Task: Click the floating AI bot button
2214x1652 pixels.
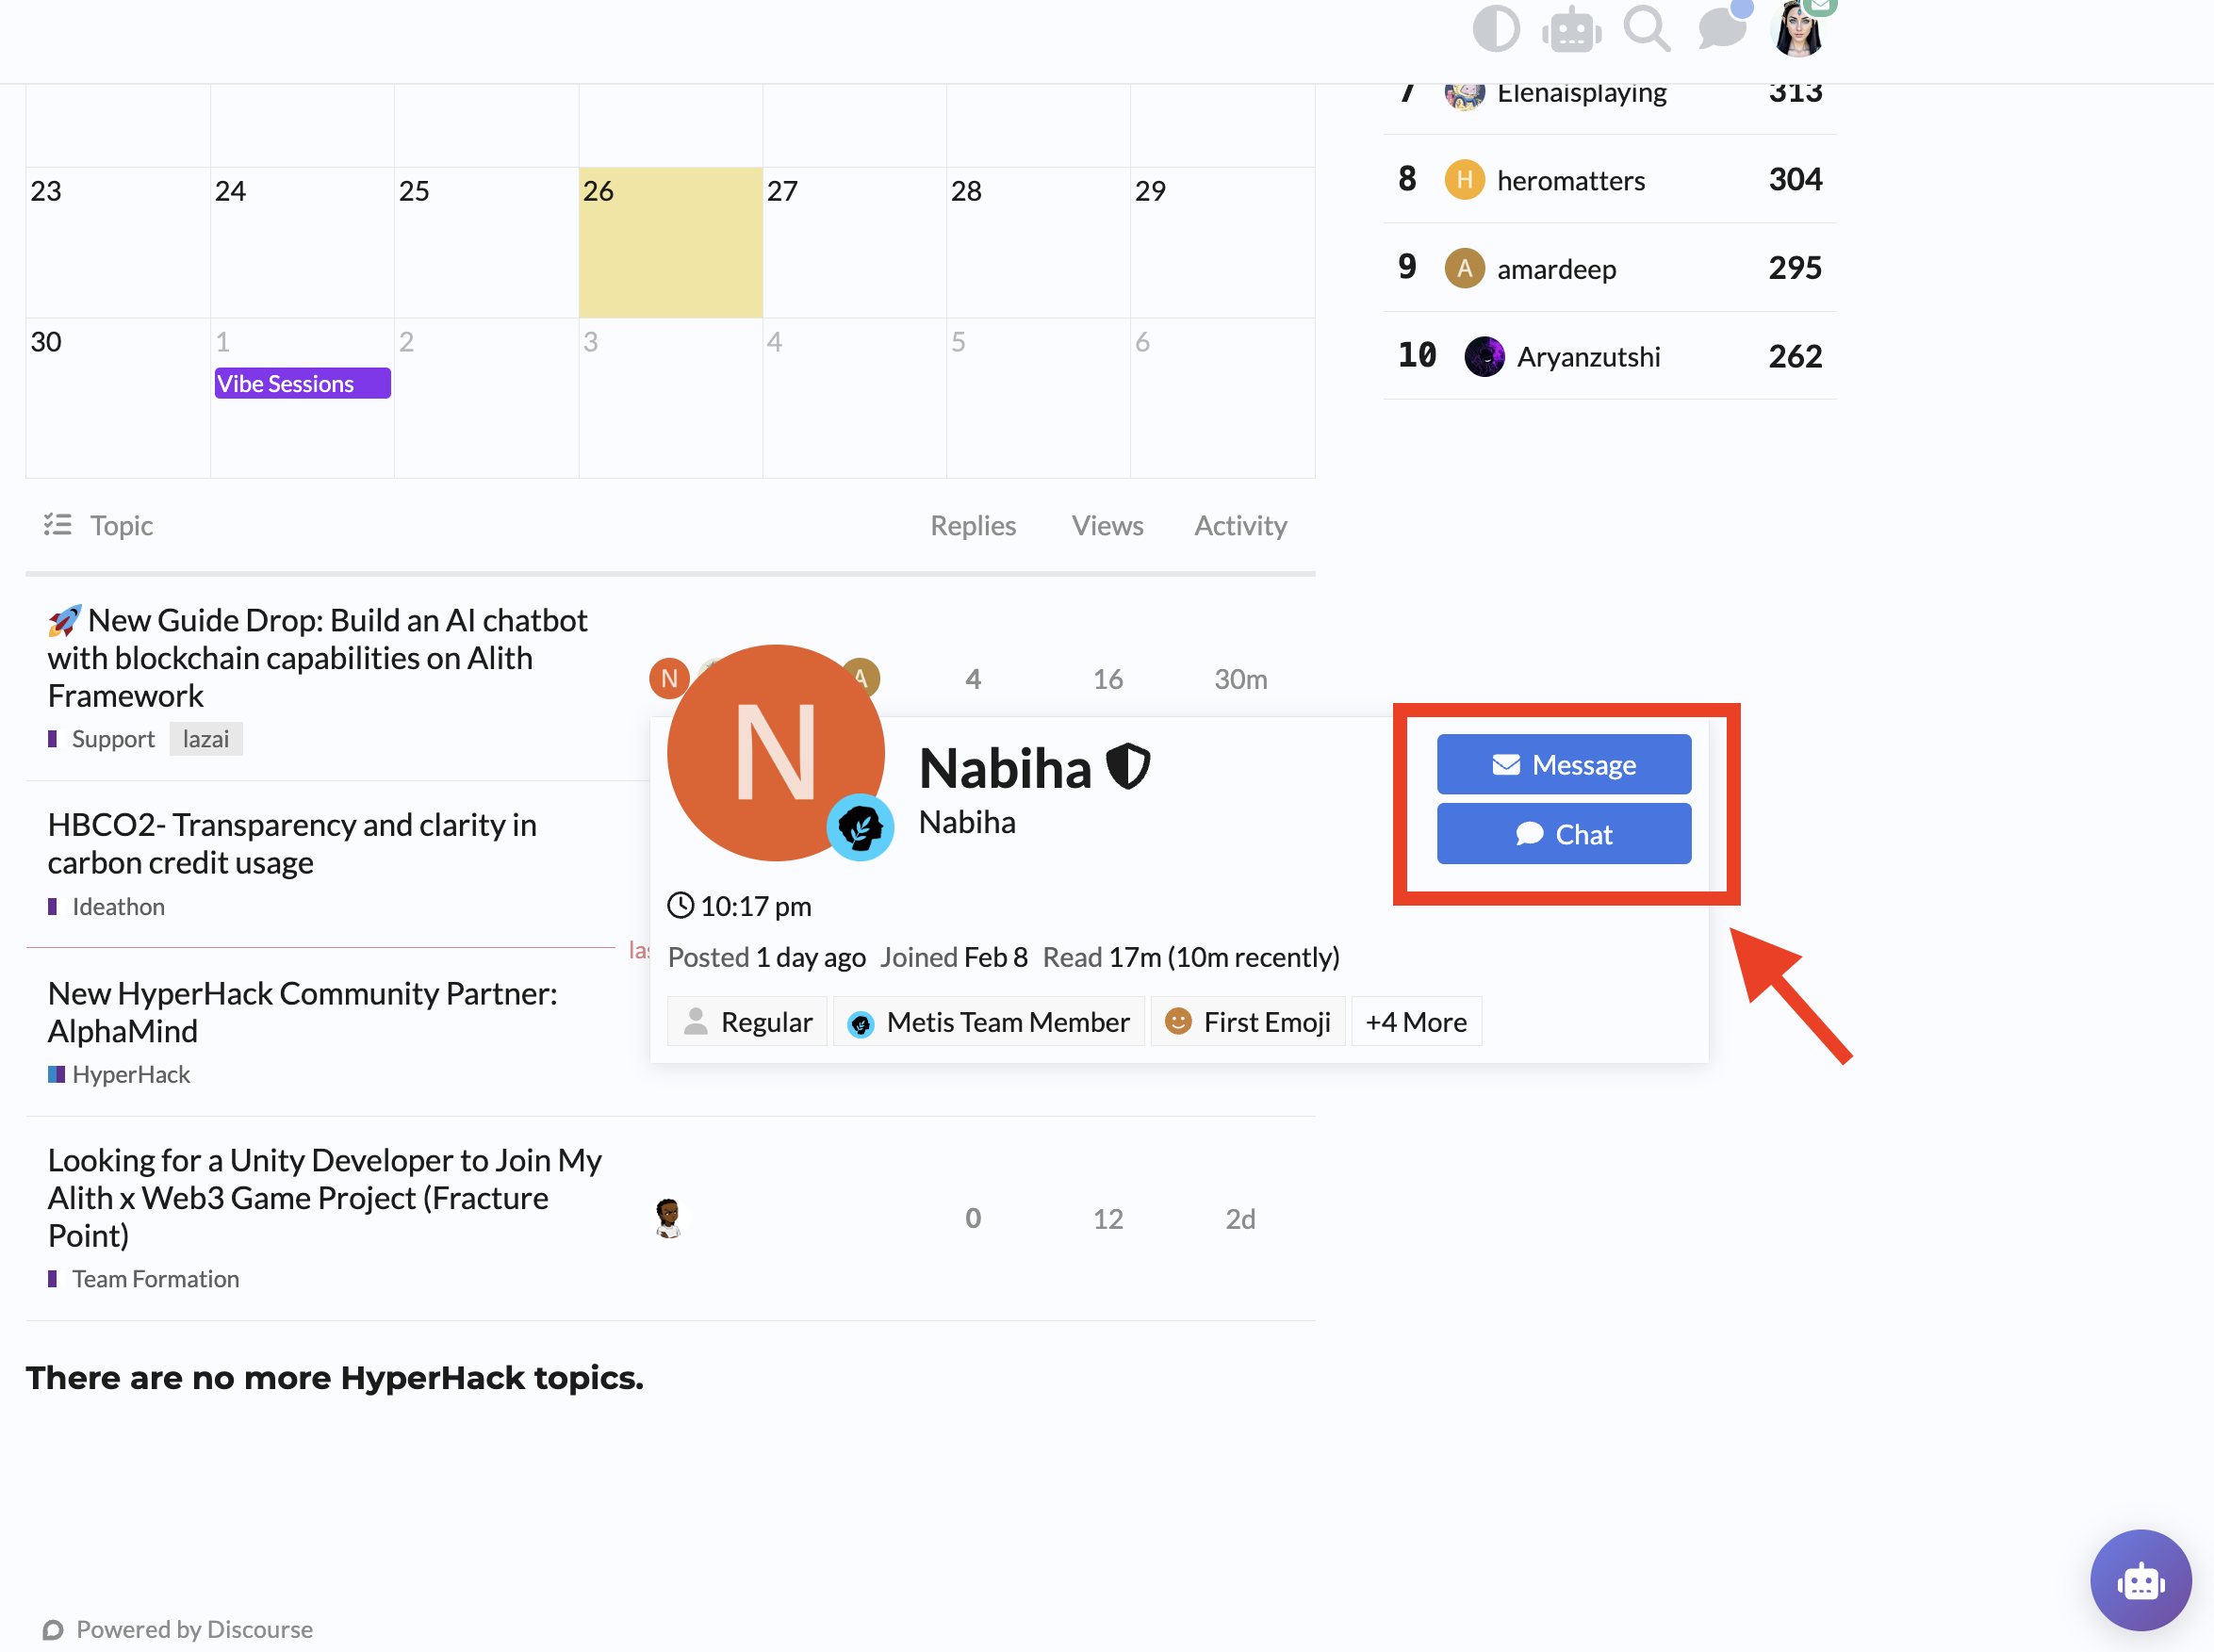Action: click(2140, 1580)
